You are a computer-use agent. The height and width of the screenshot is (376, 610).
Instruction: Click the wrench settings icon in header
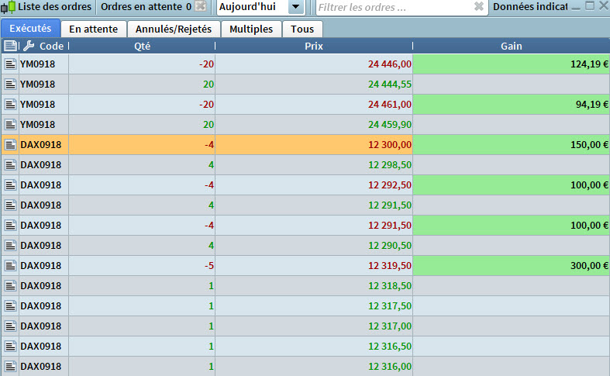coord(29,46)
